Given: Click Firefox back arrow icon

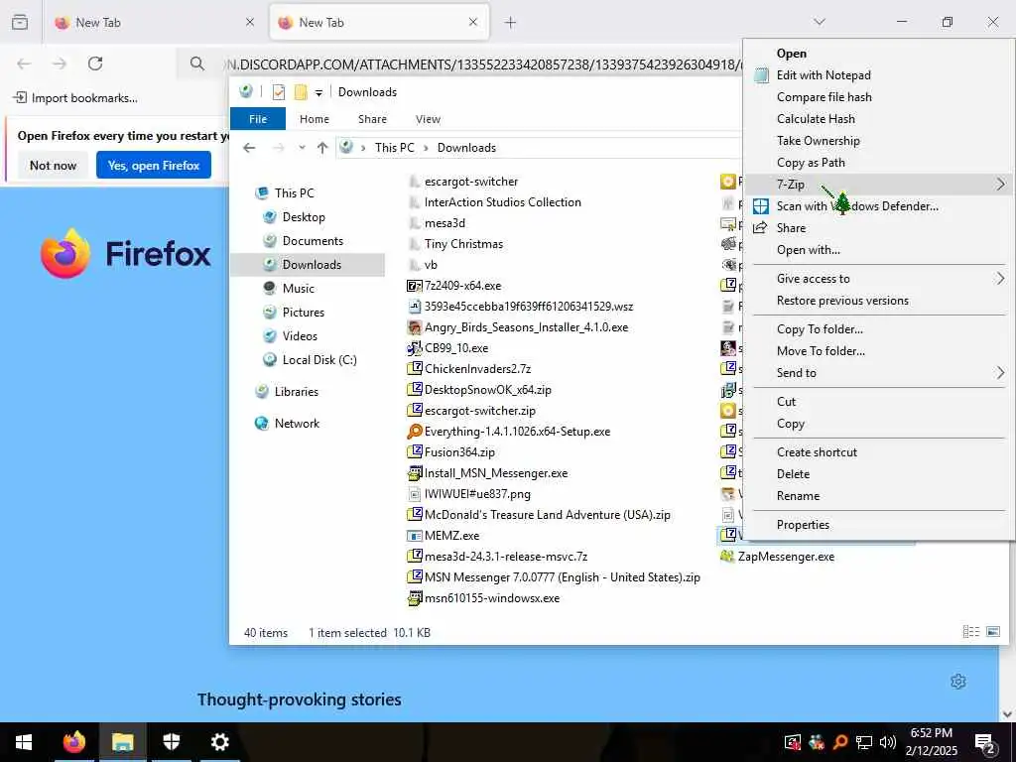Looking at the screenshot, I should coord(24,63).
